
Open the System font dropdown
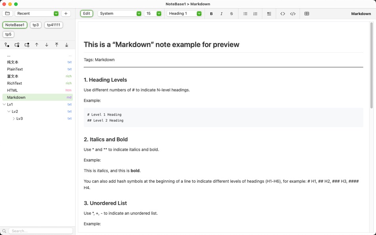[120, 13]
